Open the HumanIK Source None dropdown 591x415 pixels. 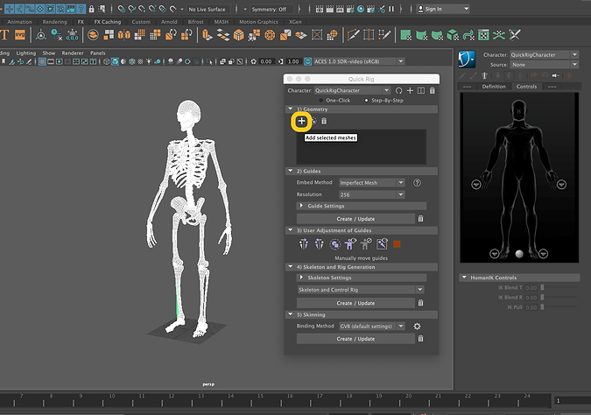545,65
